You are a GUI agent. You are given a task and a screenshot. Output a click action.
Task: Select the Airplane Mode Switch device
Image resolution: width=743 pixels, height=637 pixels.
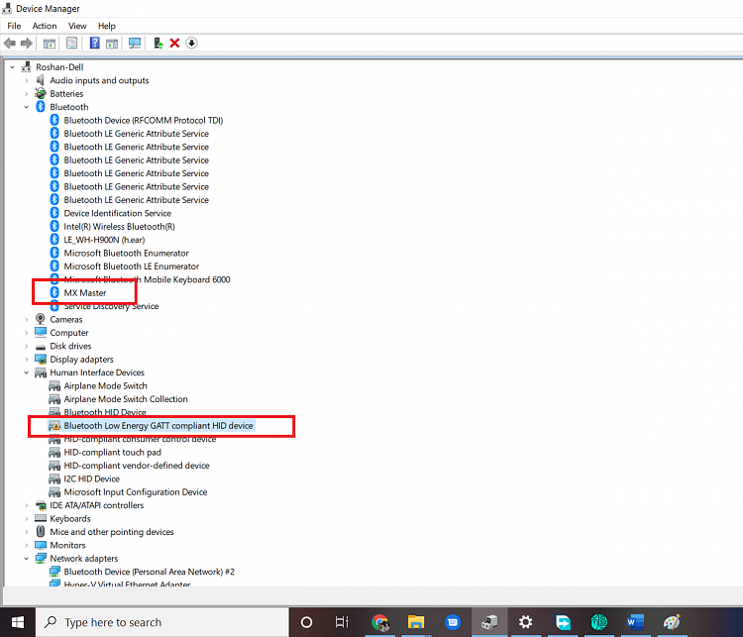click(x=105, y=385)
